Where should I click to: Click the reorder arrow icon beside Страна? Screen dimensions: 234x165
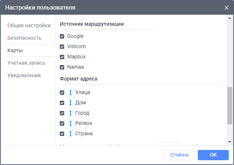[x=70, y=134]
